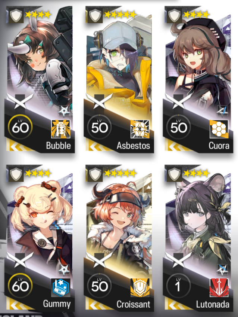Click Cuora name label
Viewport: 238px width, 317px height.
click(219, 146)
